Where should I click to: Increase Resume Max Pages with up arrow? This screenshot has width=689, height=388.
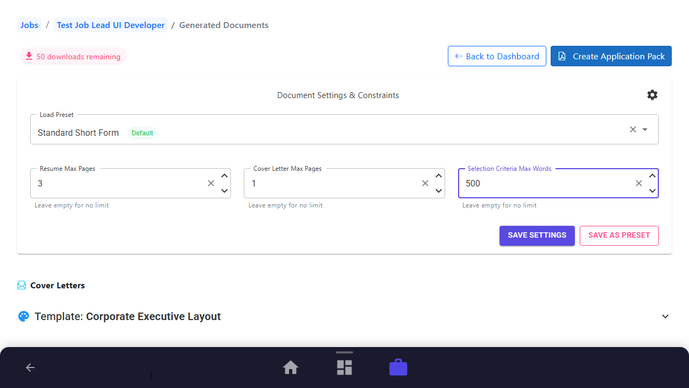225,176
